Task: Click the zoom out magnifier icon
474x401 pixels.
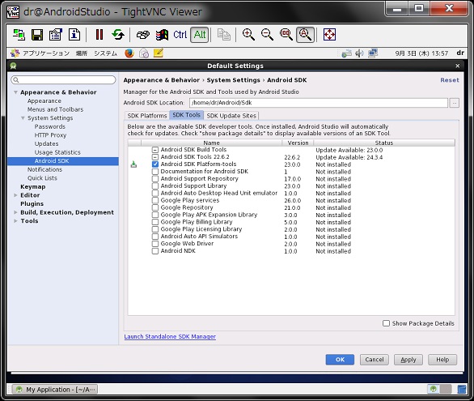Action: (x=267, y=35)
